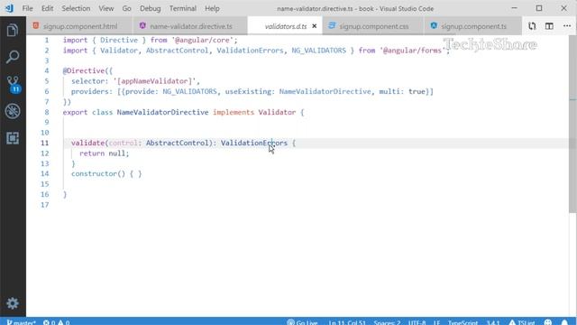This screenshot has height=325, width=577.
Task: Click '[appNameValidator]' selector string
Action: point(154,81)
